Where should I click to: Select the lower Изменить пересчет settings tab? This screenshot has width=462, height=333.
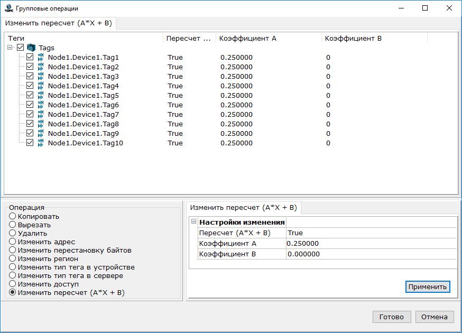[244, 207]
